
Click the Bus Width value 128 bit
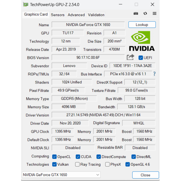pyautogui.click(x=140, y=98)
